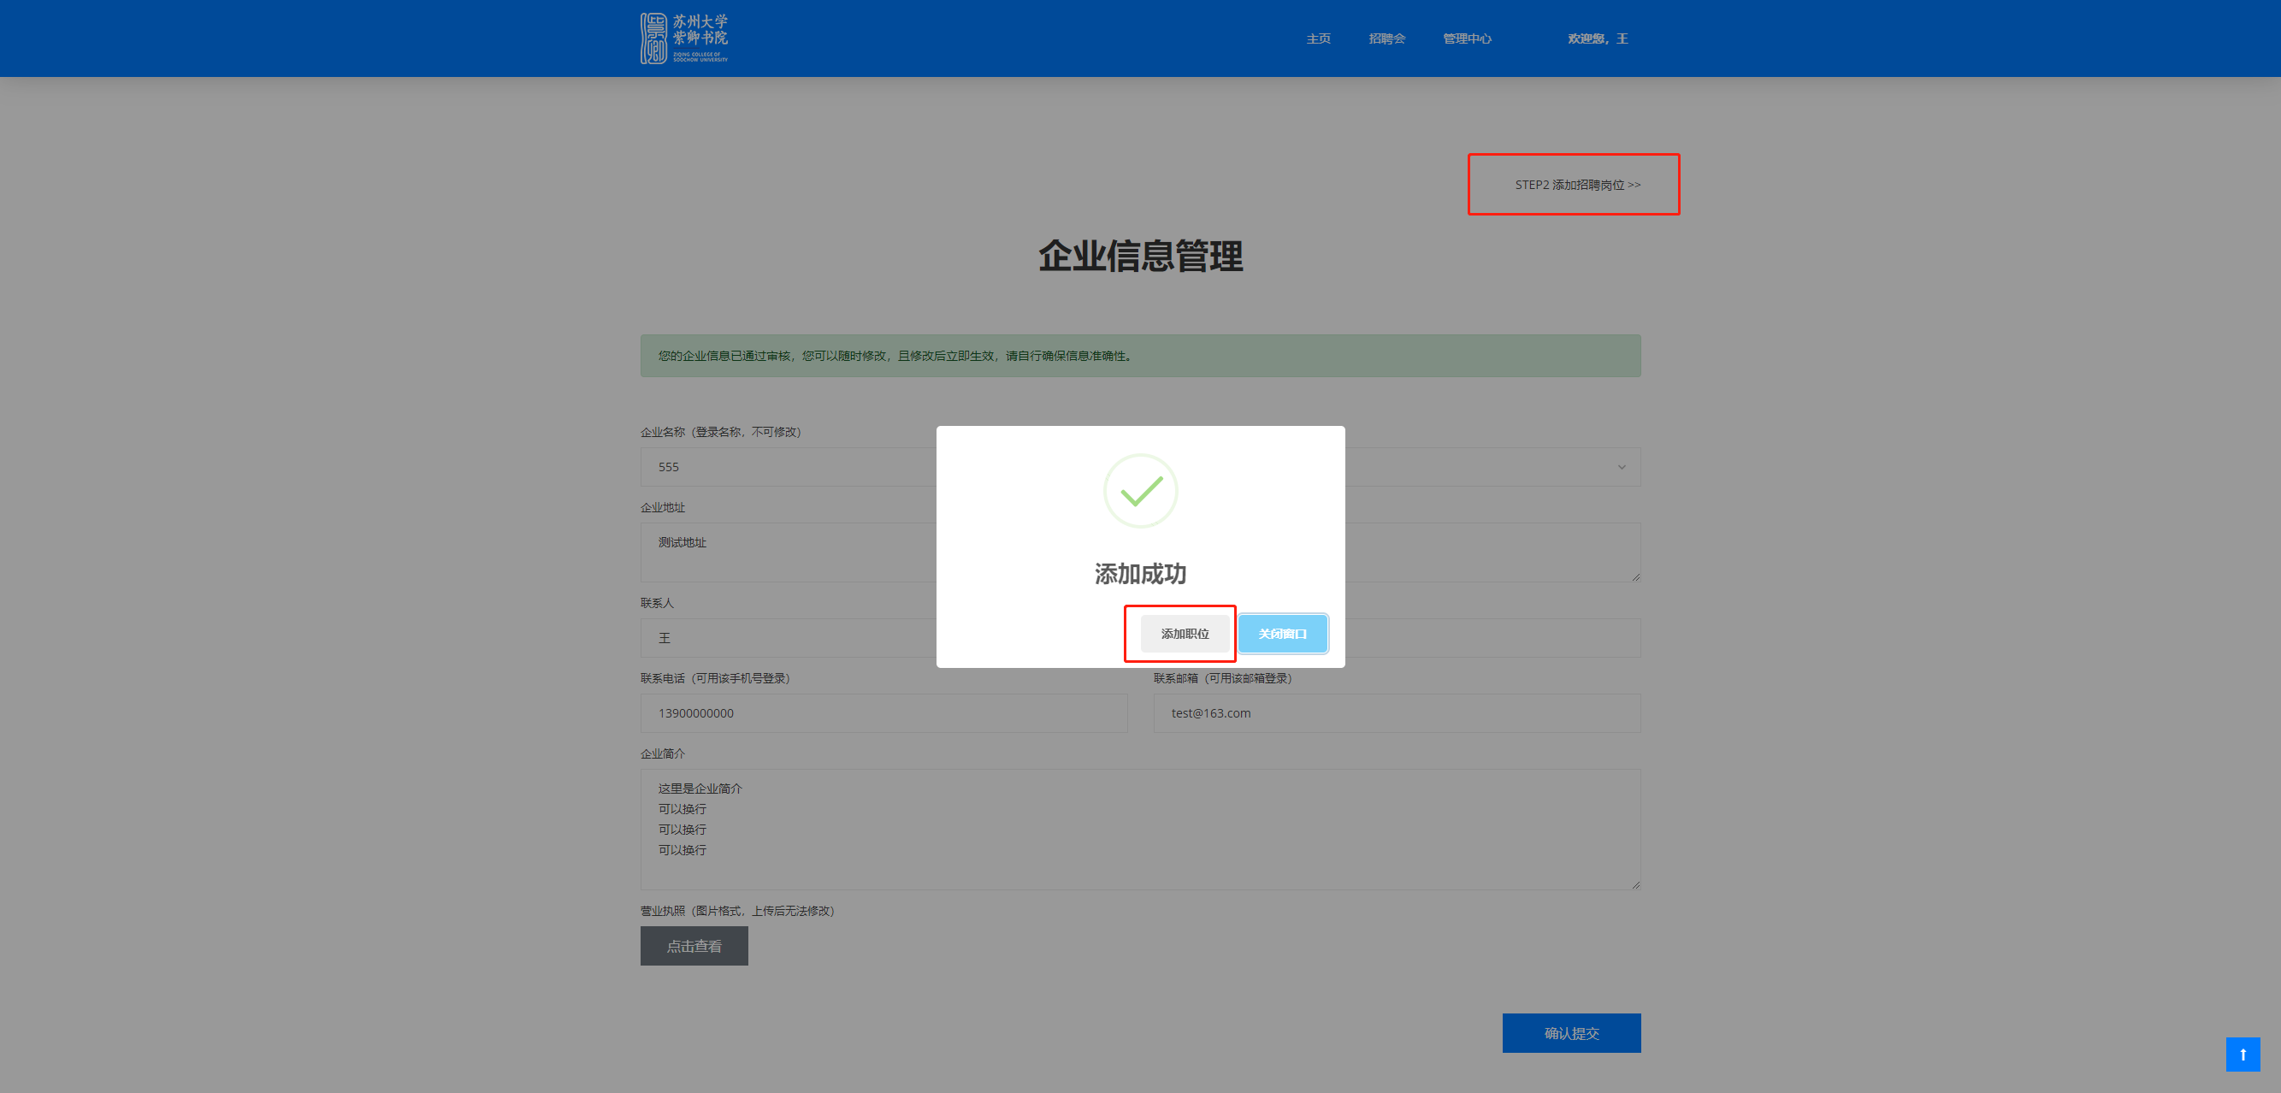Click the email field test@163.com
Viewport: 2281px width, 1093px height.
[1396, 713]
